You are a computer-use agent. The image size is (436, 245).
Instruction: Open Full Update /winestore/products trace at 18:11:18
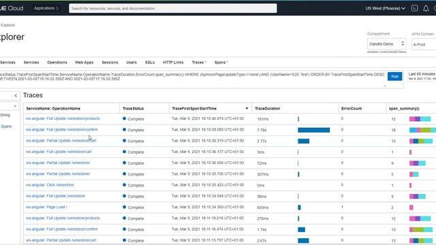point(63,218)
